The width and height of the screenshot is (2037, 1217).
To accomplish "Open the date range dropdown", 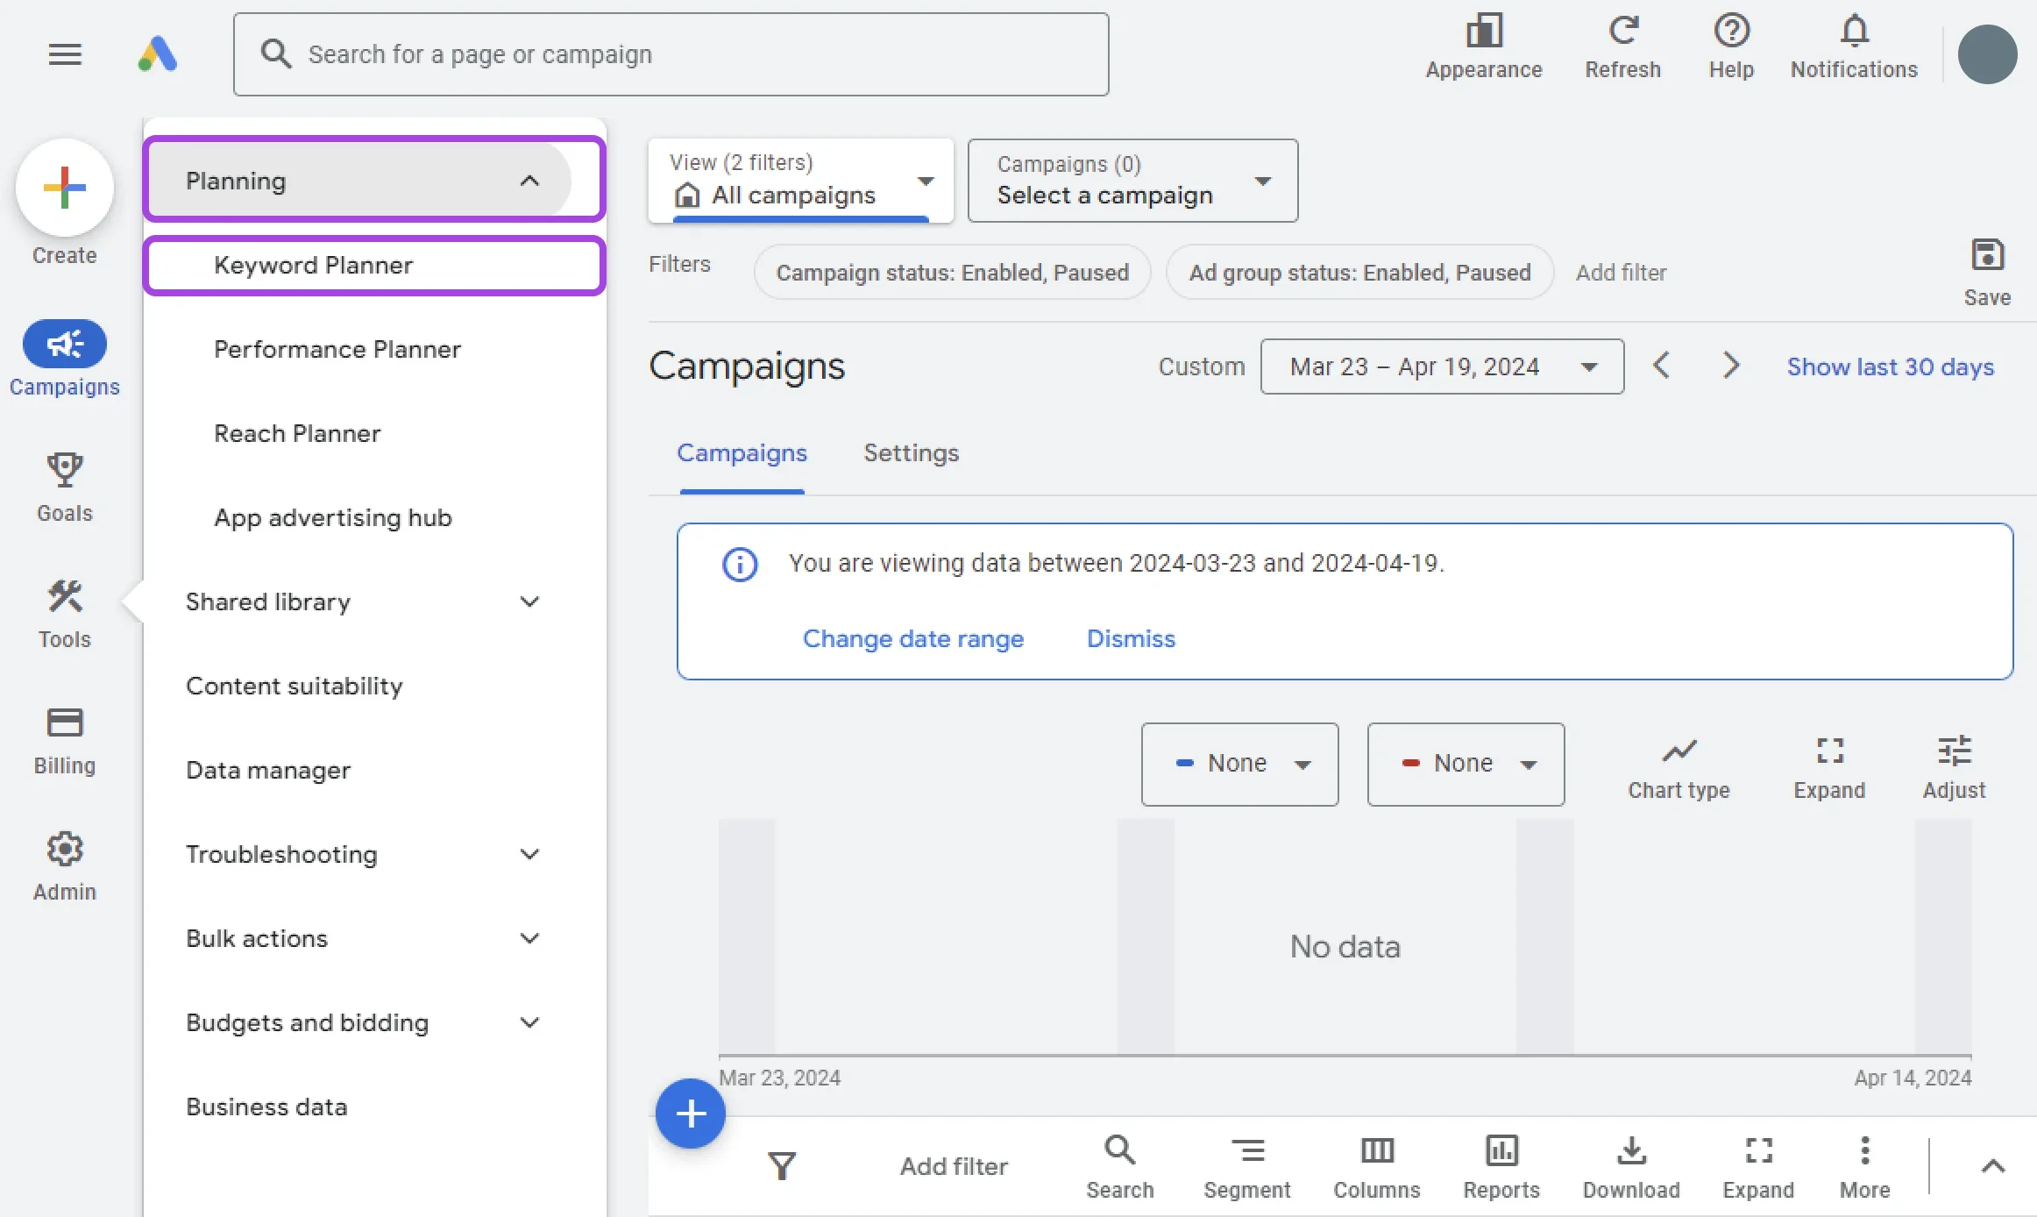I will 1442,367.
